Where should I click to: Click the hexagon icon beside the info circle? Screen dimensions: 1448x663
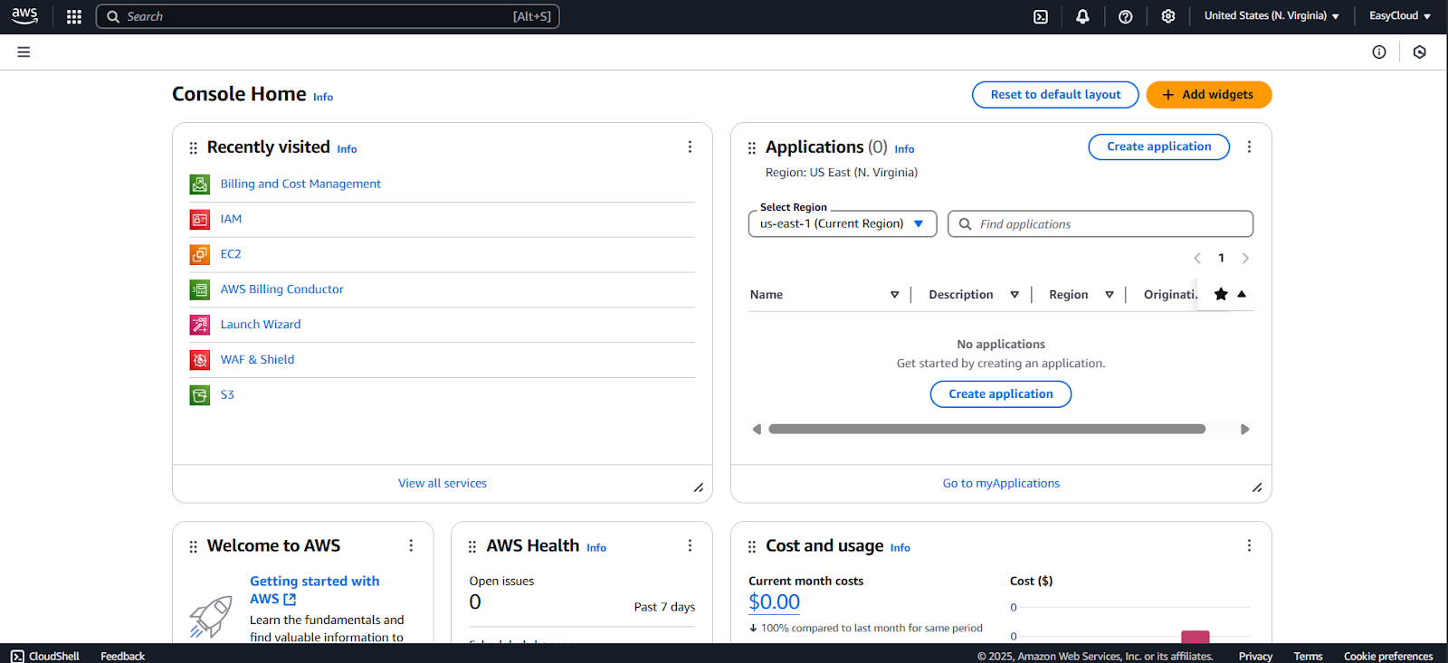point(1420,52)
